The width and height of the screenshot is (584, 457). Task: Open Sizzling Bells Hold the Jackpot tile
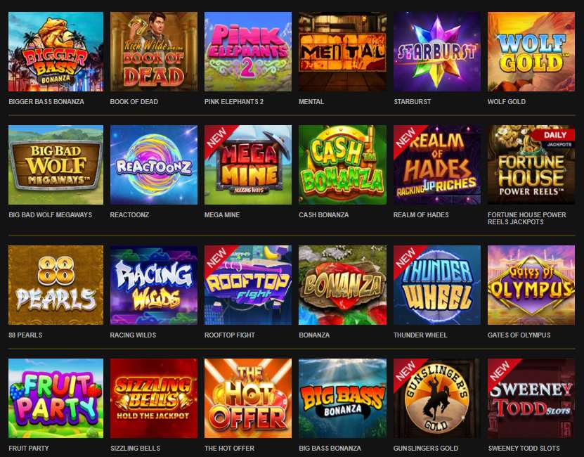154,398
